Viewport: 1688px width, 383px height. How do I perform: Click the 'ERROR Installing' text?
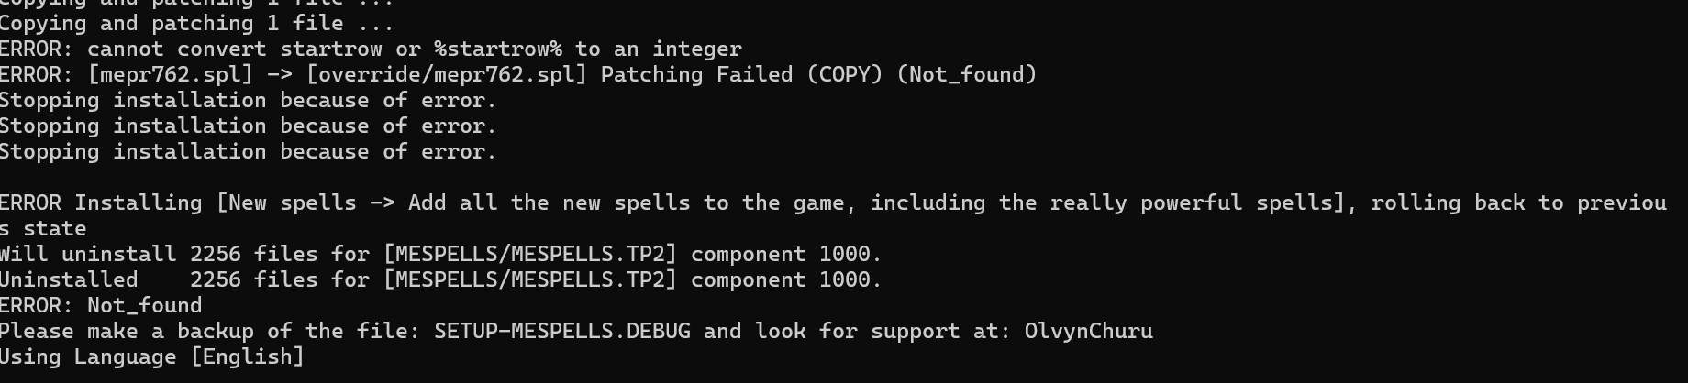101,202
